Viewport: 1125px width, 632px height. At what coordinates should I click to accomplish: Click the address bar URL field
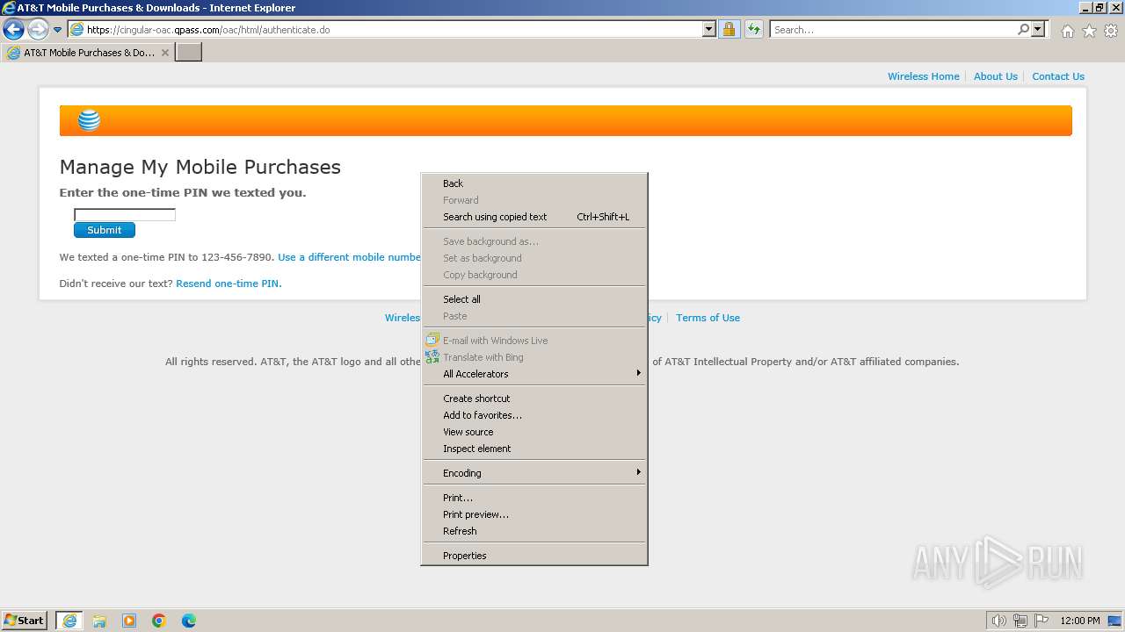point(393,30)
